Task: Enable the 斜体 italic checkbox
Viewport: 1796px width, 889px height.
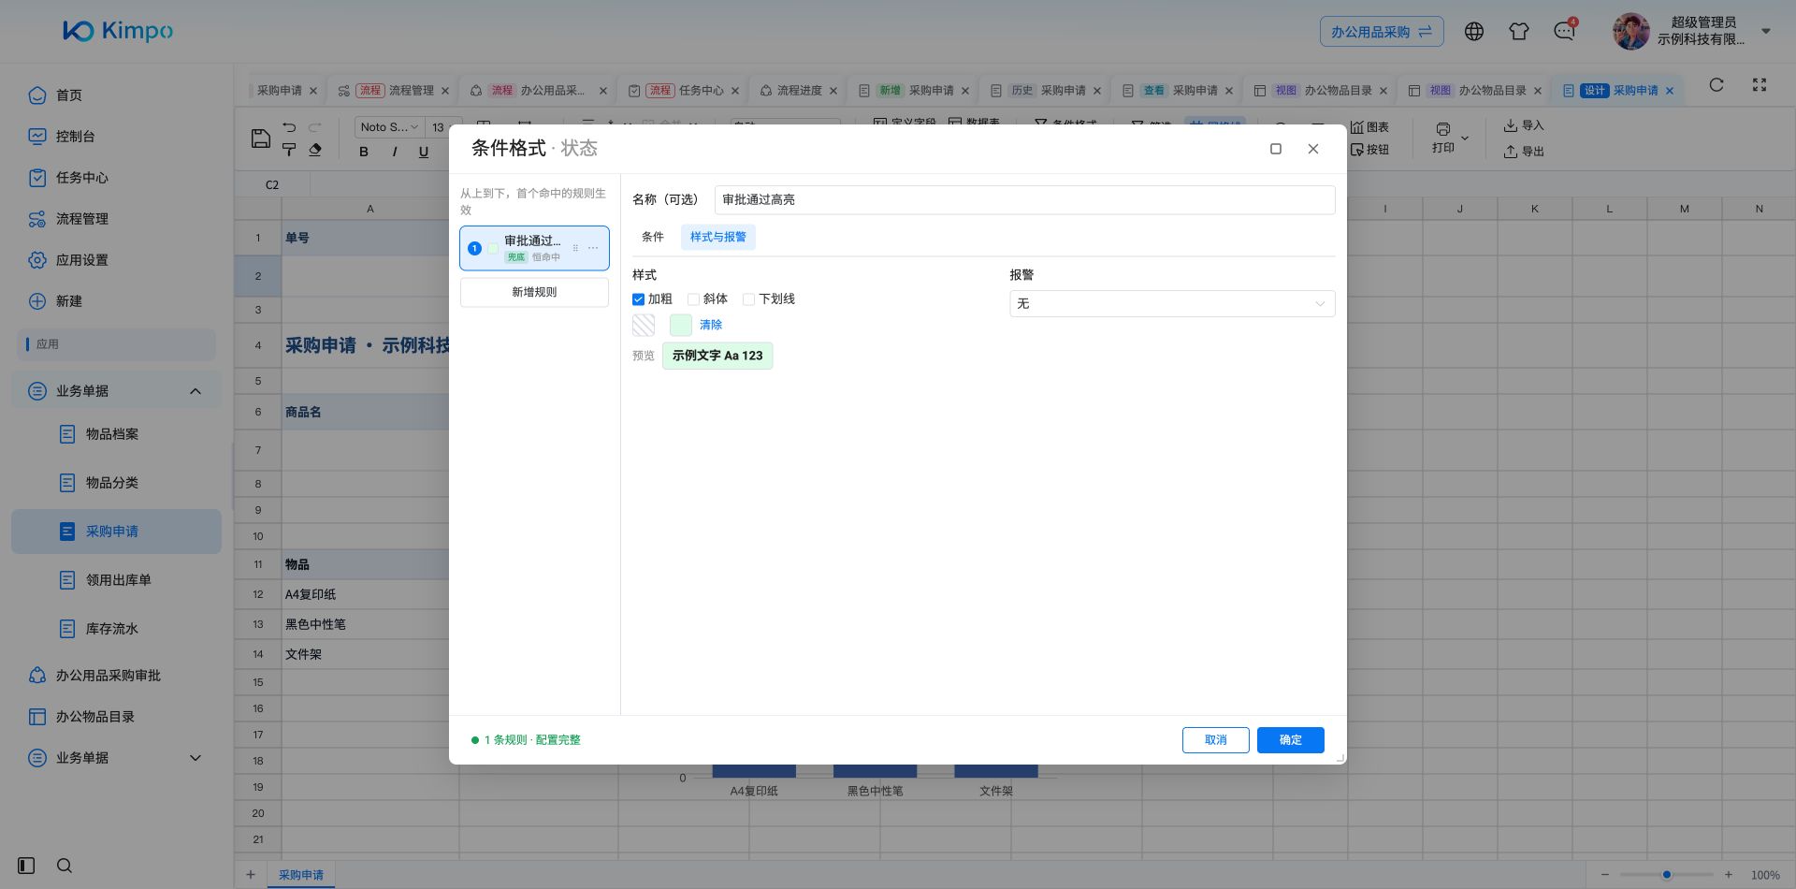Action: click(x=693, y=299)
